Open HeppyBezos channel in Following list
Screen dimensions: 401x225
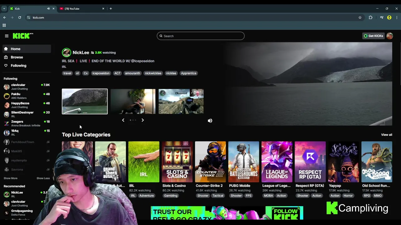pos(27,105)
